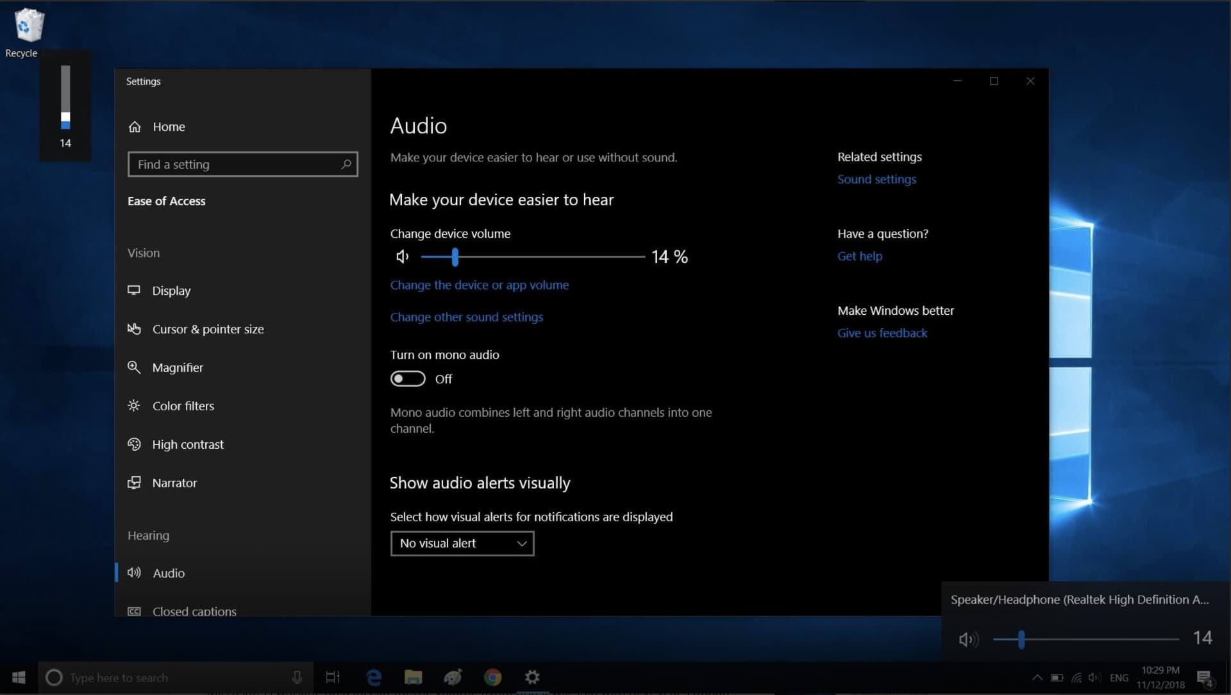1231x695 pixels.
Task: Click the system tray volume icon
Action: coord(1095,678)
